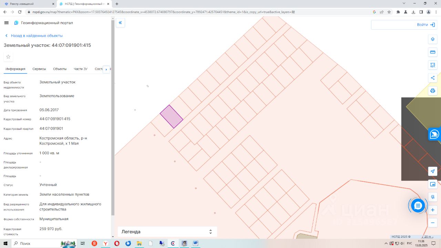The image size is (441, 248).
Task: Click the 259 970 руб. cadastral value
Action: click(51, 229)
